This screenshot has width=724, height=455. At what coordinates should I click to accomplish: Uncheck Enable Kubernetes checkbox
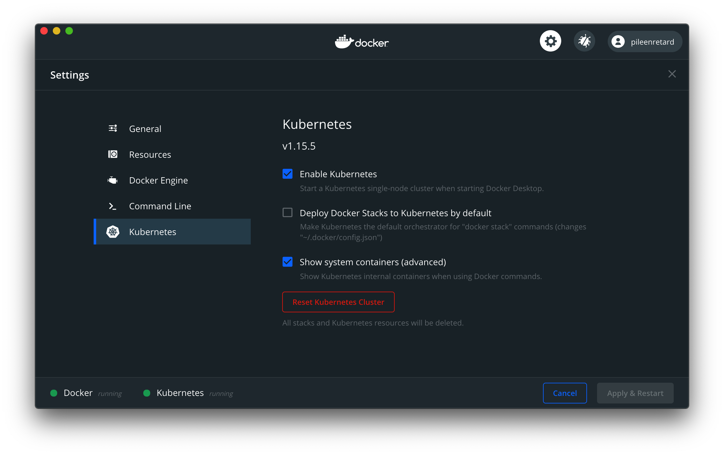pos(288,174)
